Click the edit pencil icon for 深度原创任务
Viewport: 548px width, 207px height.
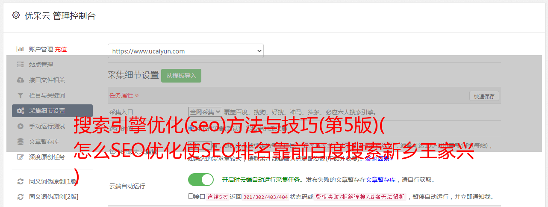coord(20,157)
